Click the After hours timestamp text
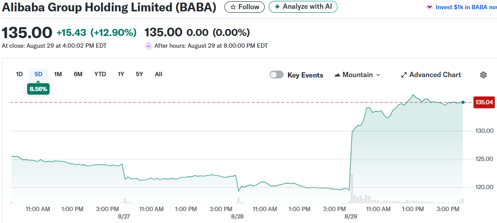This screenshot has height=223, width=497. (211, 46)
